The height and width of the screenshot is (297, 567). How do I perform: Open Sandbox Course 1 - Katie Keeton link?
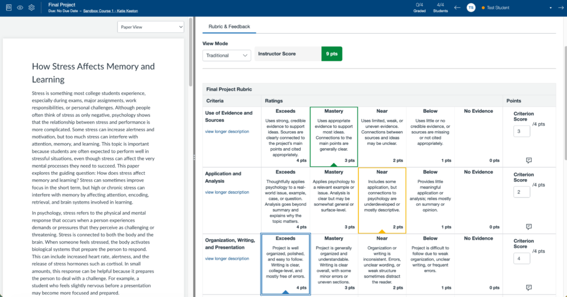click(x=110, y=11)
